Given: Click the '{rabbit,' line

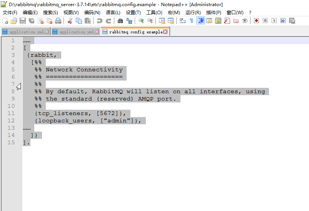Looking at the screenshot, I should (x=42, y=55).
